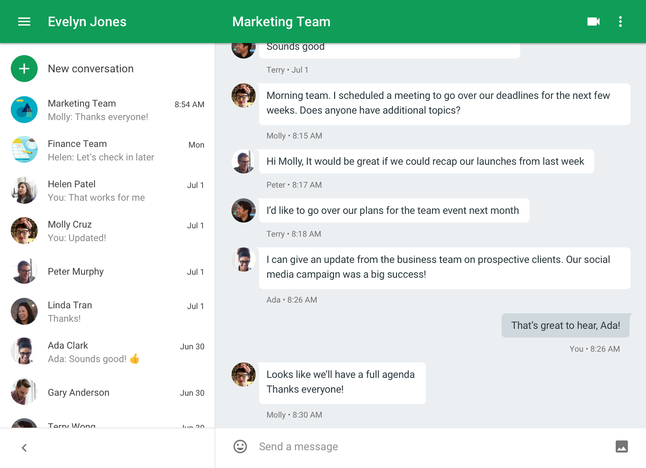
Task: Open the emoji picker
Action: tap(240, 447)
